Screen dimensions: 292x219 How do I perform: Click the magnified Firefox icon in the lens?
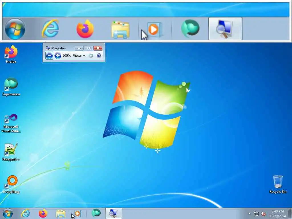[x=85, y=29]
